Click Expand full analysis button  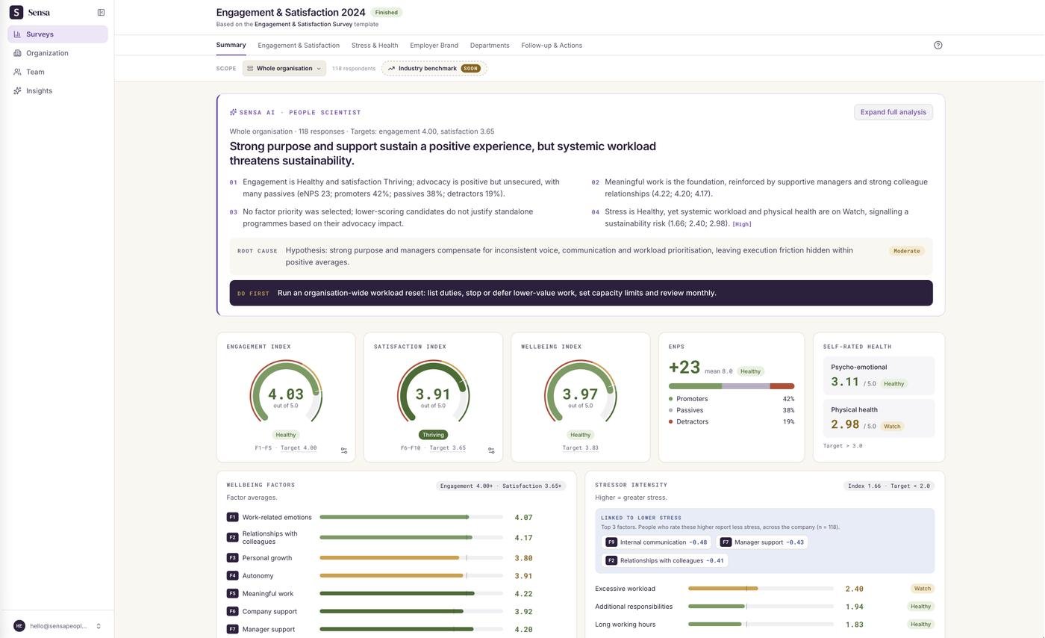(893, 112)
